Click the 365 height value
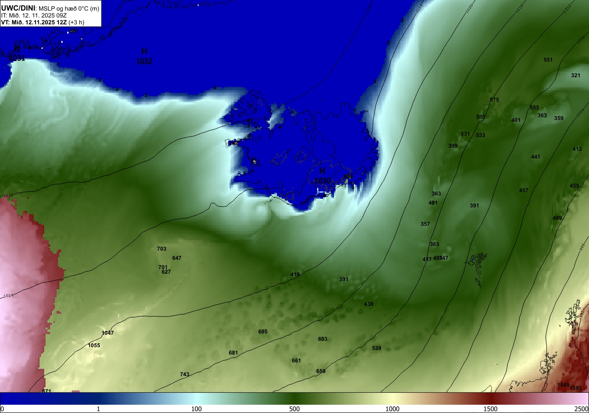589x413 pixels. click(434, 244)
